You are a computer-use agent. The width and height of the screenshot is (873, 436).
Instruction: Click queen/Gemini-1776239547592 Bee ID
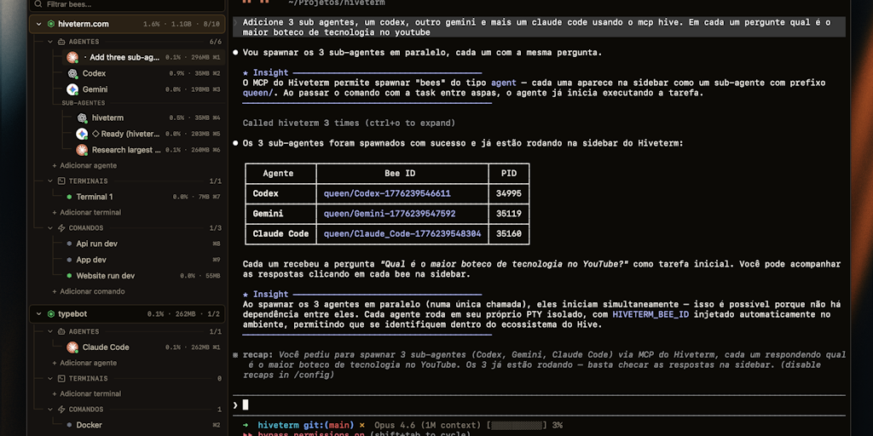pyautogui.click(x=390, y=214)
